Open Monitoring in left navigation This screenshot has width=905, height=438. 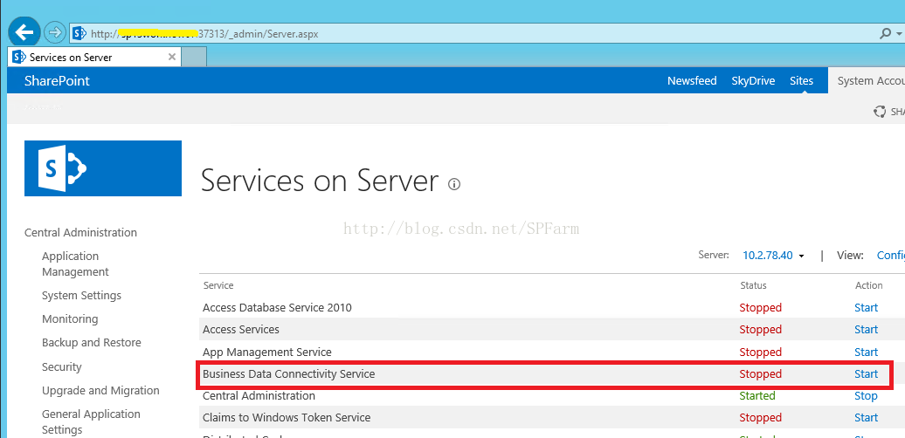pyautogui.click(x=70, y=318)
